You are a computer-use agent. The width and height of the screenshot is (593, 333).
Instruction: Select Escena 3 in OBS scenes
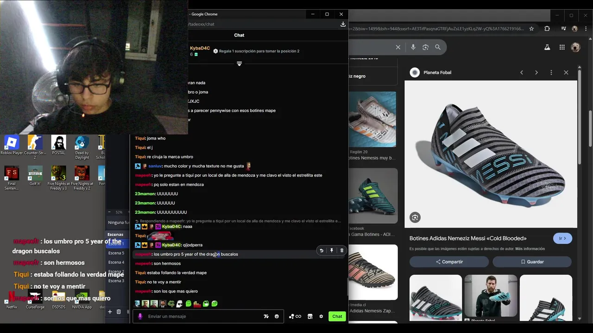[x=116, y=281]
